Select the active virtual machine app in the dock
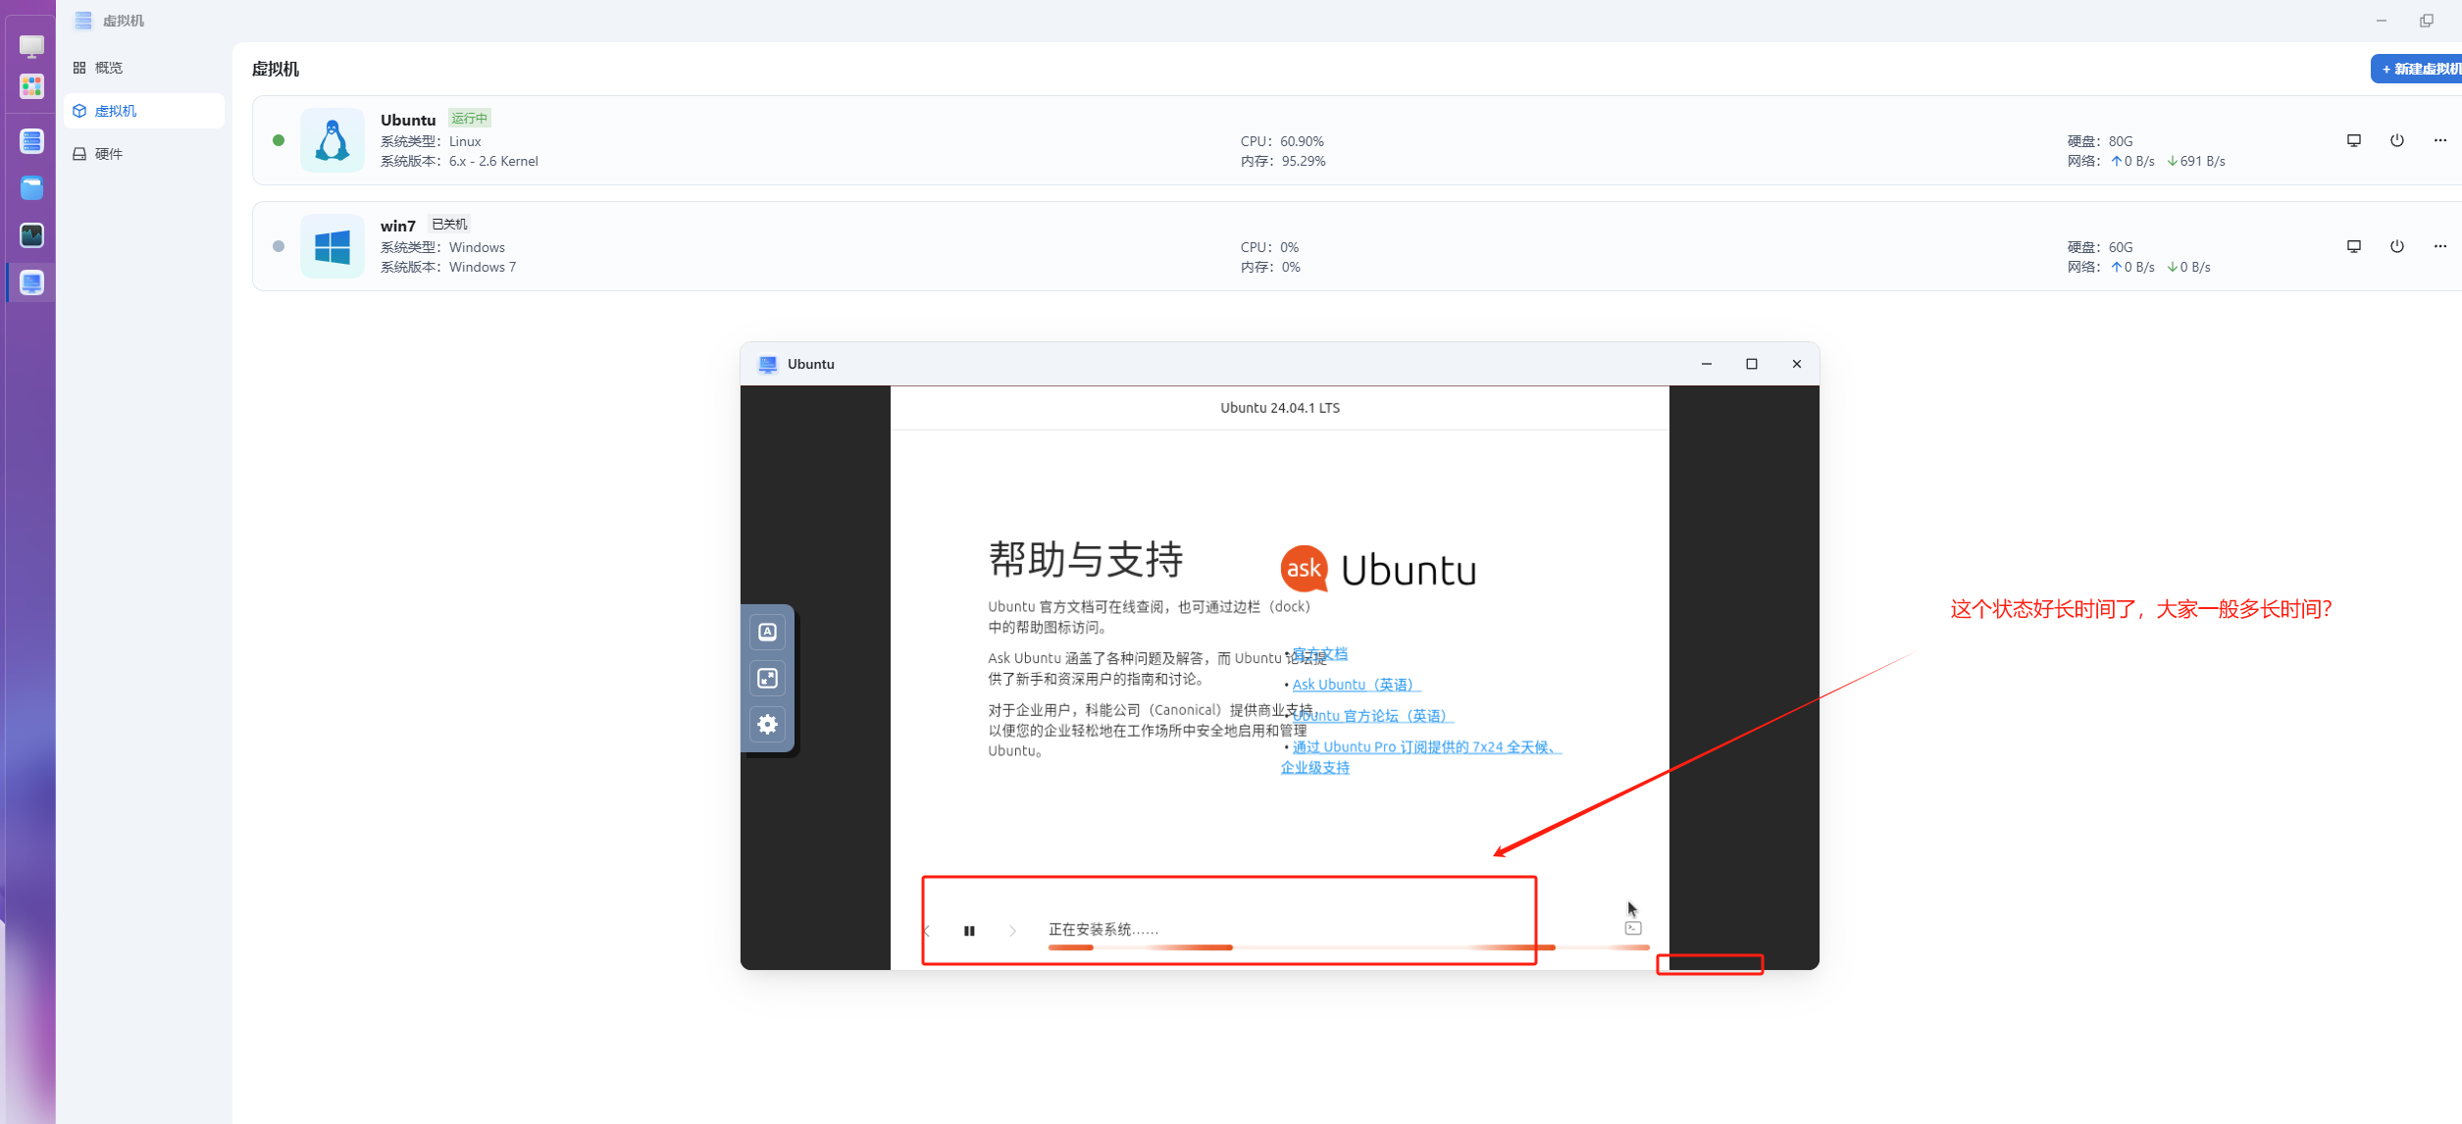 tap(31, 282)
